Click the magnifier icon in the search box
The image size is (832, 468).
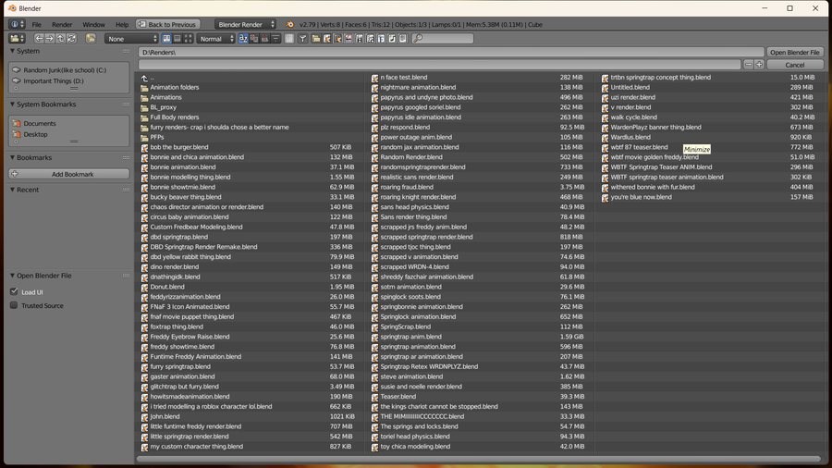pyautogui.click(x=418, y=39)
